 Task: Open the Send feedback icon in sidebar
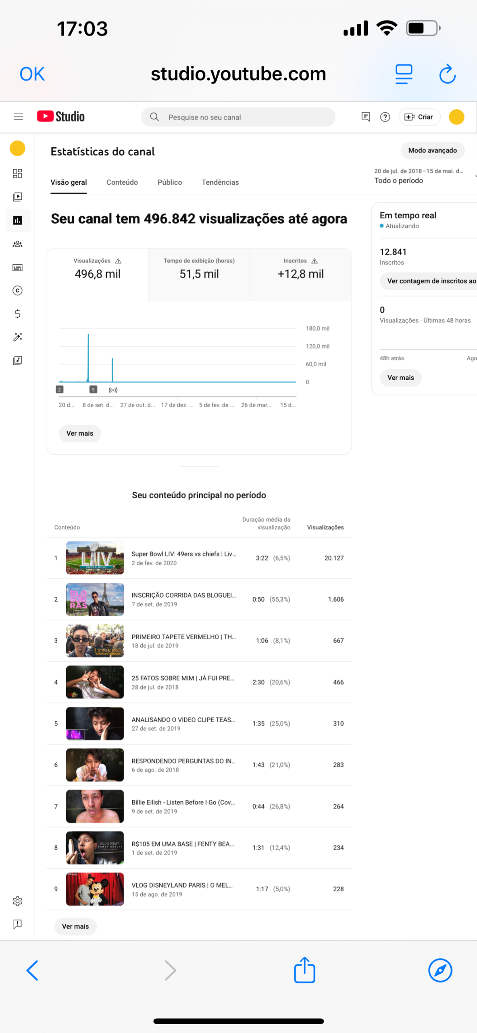pos(17,924)
